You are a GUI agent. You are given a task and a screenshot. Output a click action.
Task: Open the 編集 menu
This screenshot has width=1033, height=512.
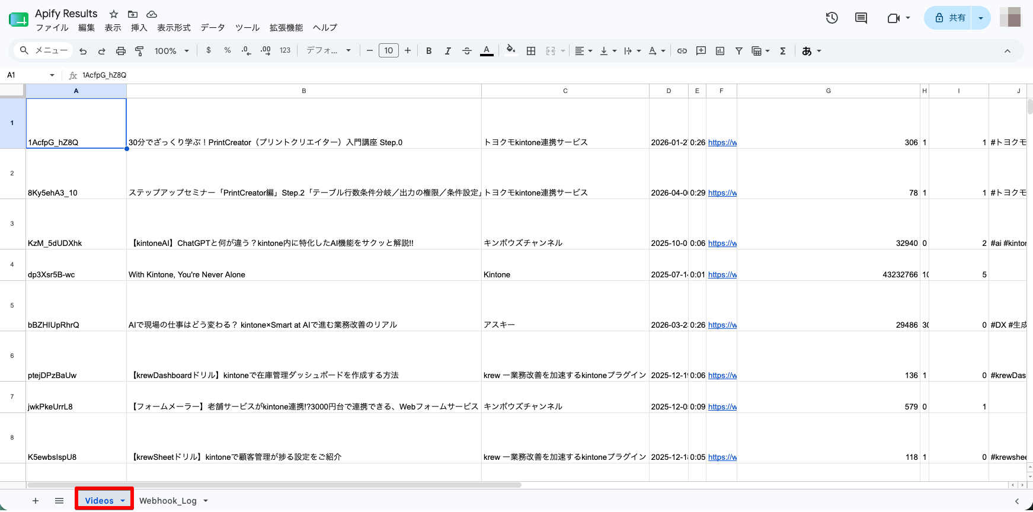coord(87,28)
